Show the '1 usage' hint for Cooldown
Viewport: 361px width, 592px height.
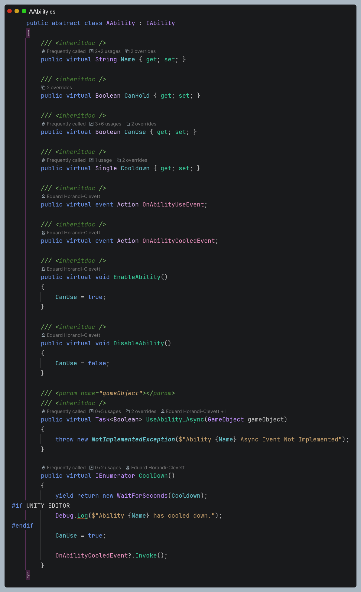click(x=103, y=160)
